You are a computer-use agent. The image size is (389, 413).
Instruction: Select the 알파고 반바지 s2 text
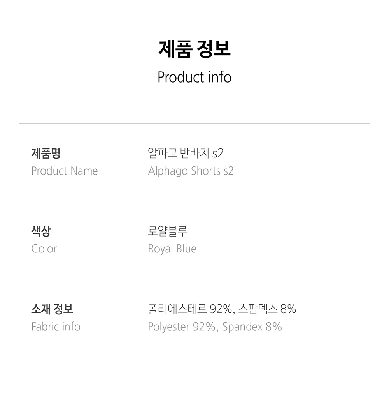pyautogui.click(x=186, y=154)
